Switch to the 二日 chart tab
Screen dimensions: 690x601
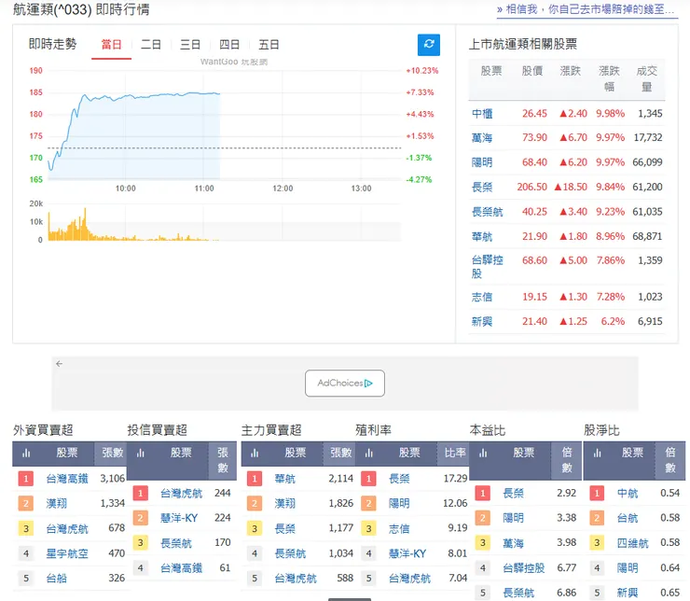coord(150,45)
